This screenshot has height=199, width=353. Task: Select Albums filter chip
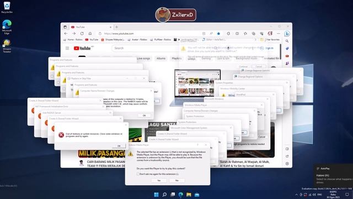click(161, 59)
